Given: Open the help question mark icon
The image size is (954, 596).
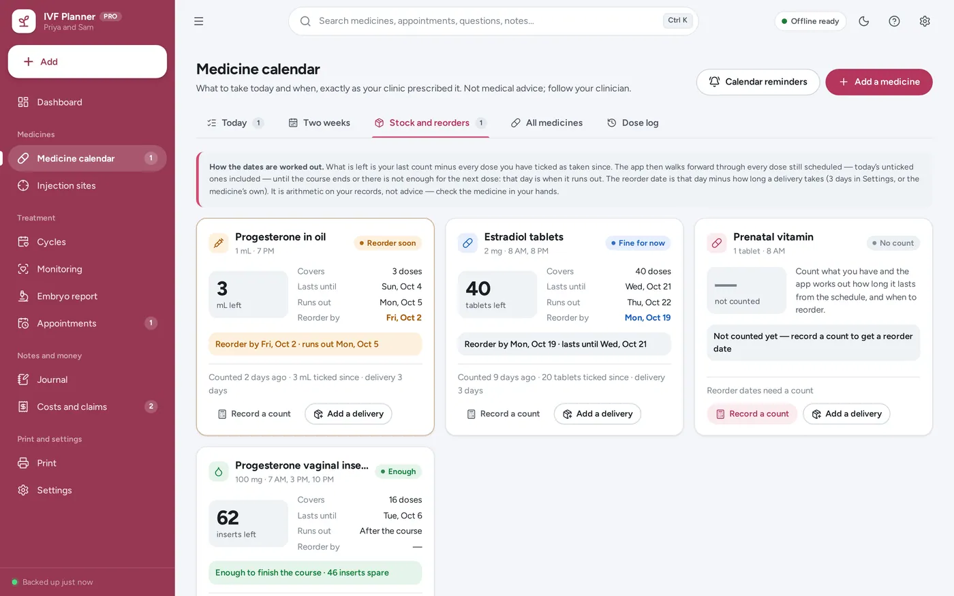Looking at the screenshot, I should [894, 21].
